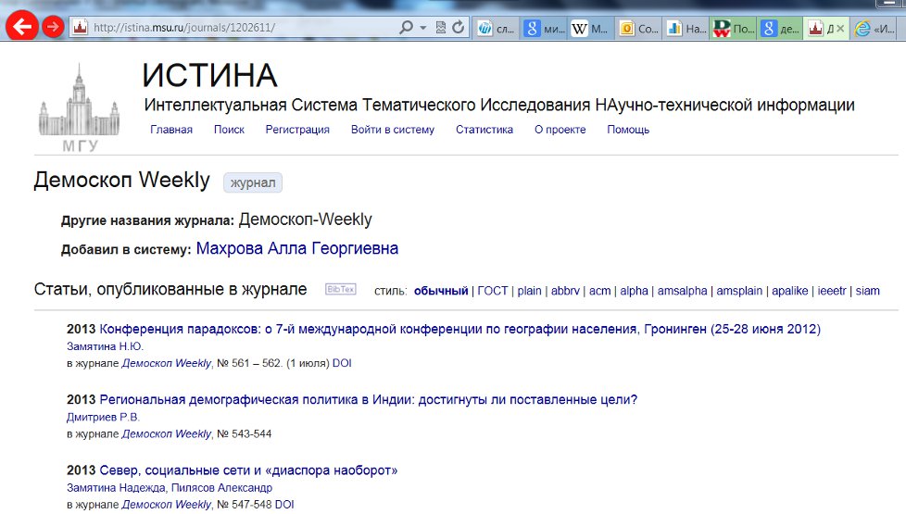906x514 pixels.
Task: Open Махрова Алла Георгиевна profile link
Action: (x=297, y=248)
